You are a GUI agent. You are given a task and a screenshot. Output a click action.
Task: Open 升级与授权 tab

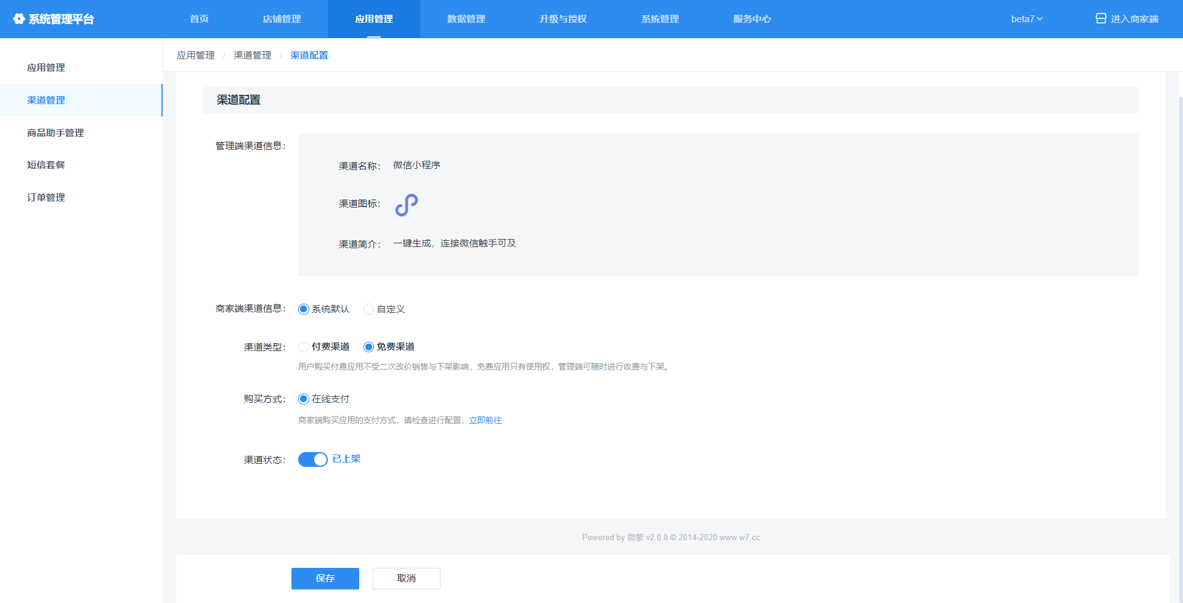pos(563,19)
